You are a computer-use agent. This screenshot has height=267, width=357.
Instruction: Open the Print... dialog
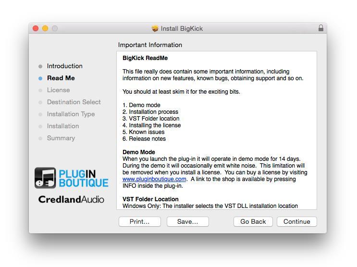point(139,221)
